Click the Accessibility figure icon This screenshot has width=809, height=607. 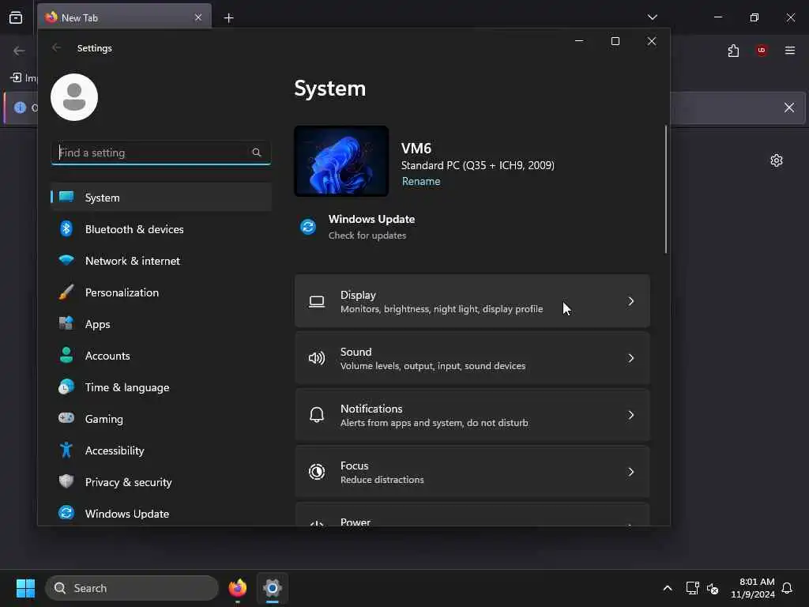66,450
